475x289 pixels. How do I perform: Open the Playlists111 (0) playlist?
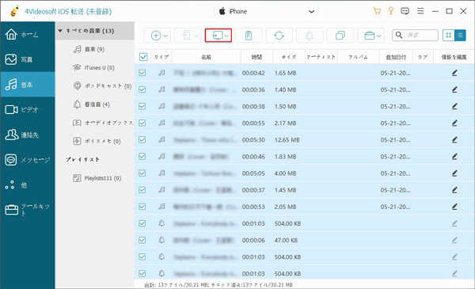coord(97,178)
